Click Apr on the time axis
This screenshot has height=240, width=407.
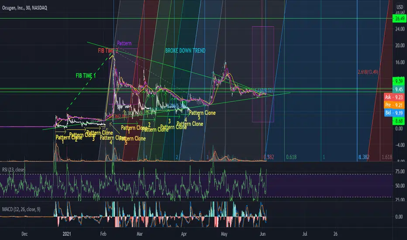184,234
